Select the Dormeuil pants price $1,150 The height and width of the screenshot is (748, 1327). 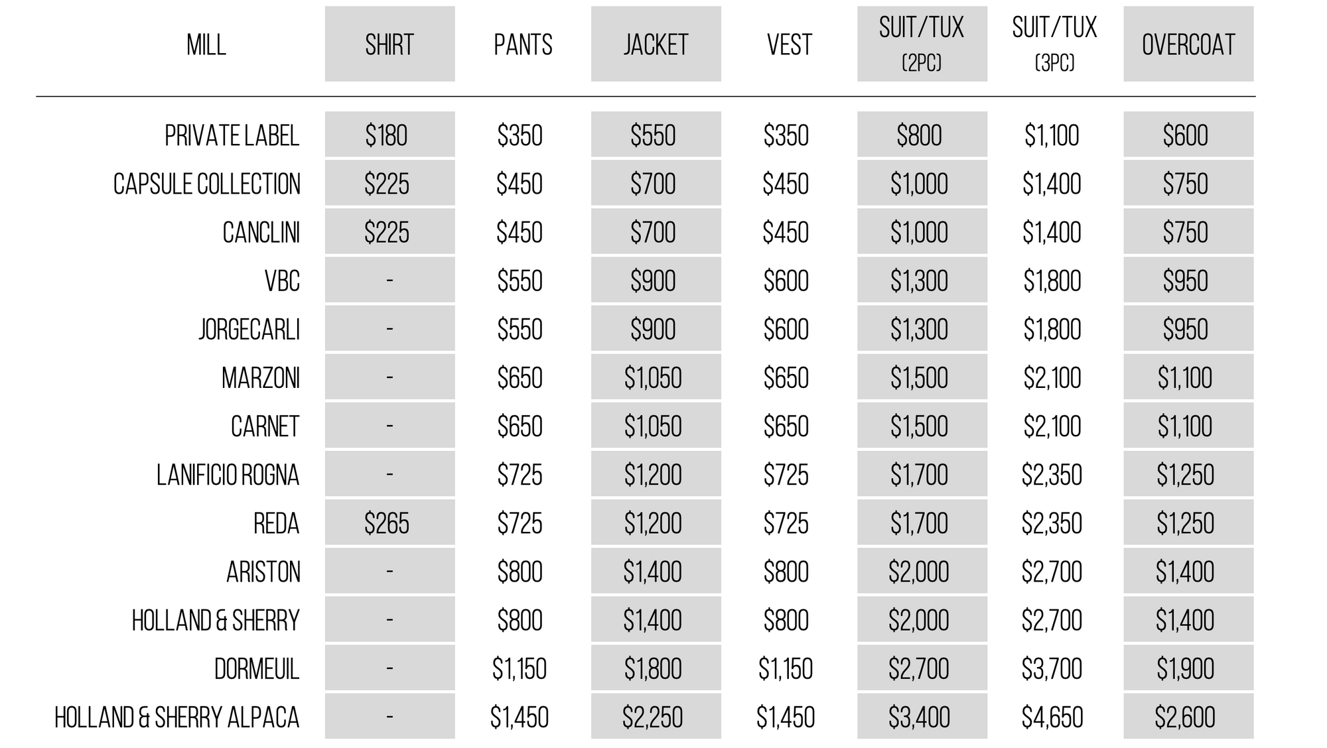[519, 668]
